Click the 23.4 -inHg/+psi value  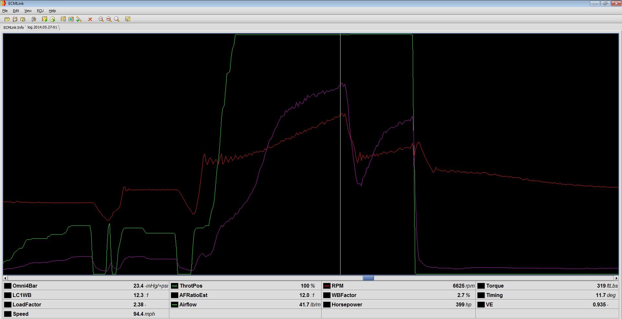click(151, 286)
